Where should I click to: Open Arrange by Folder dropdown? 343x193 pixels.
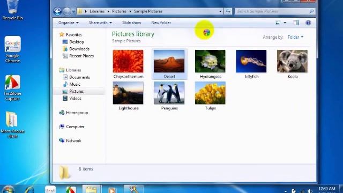295,37
